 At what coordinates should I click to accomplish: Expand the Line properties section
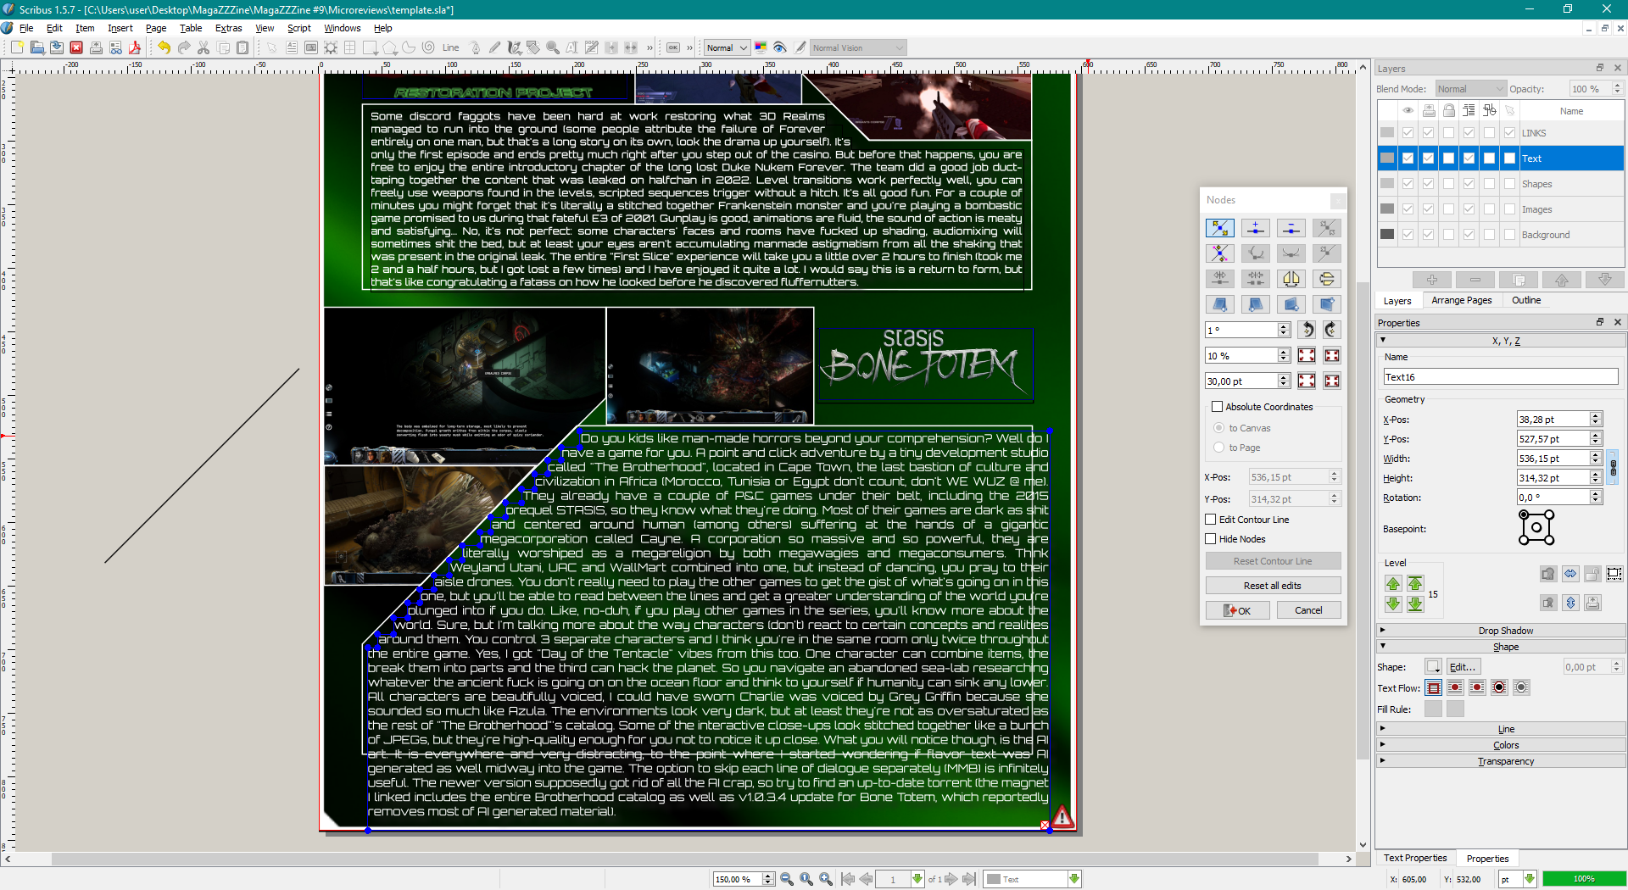coord(1501,729)
